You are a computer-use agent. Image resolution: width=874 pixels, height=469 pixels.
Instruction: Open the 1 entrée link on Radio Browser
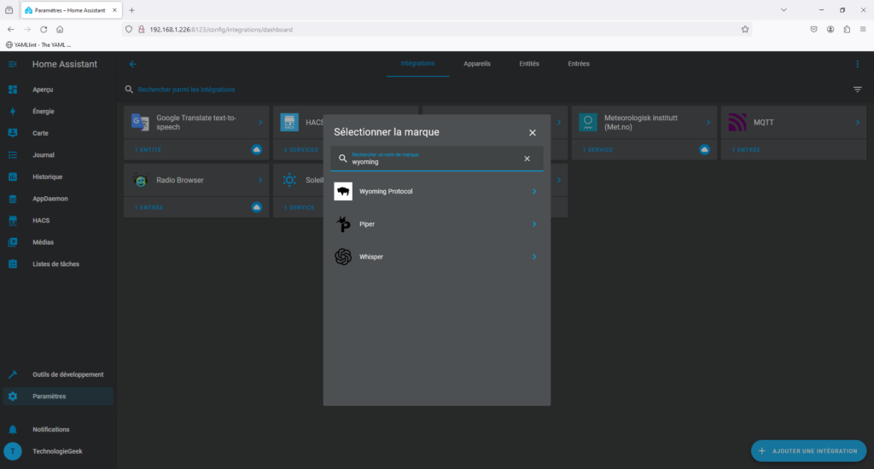pyautogui.click(x=149, y=208)
